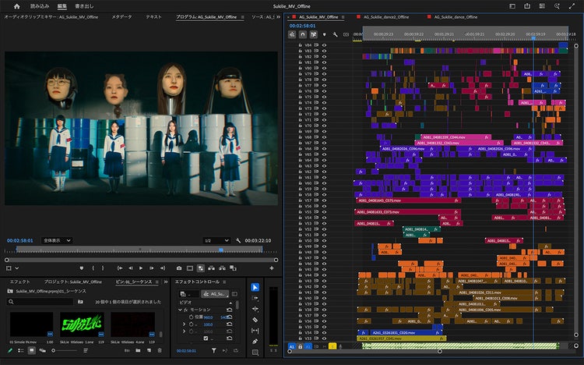This screenshot has width=584, height=365.
Task: Select the Pen tool in tools panel
Action: coord(255,341)
